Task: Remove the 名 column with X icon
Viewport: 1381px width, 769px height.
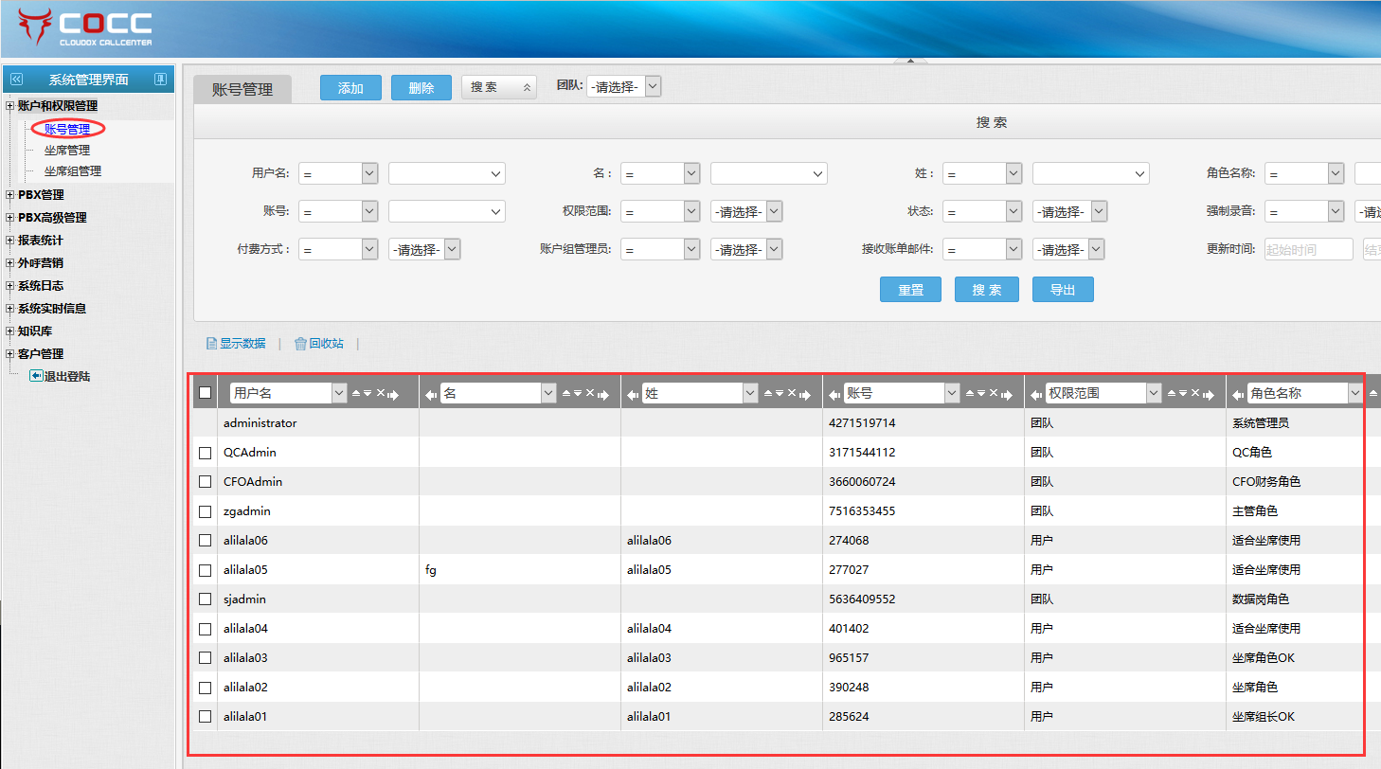Action: click(589, 393)
